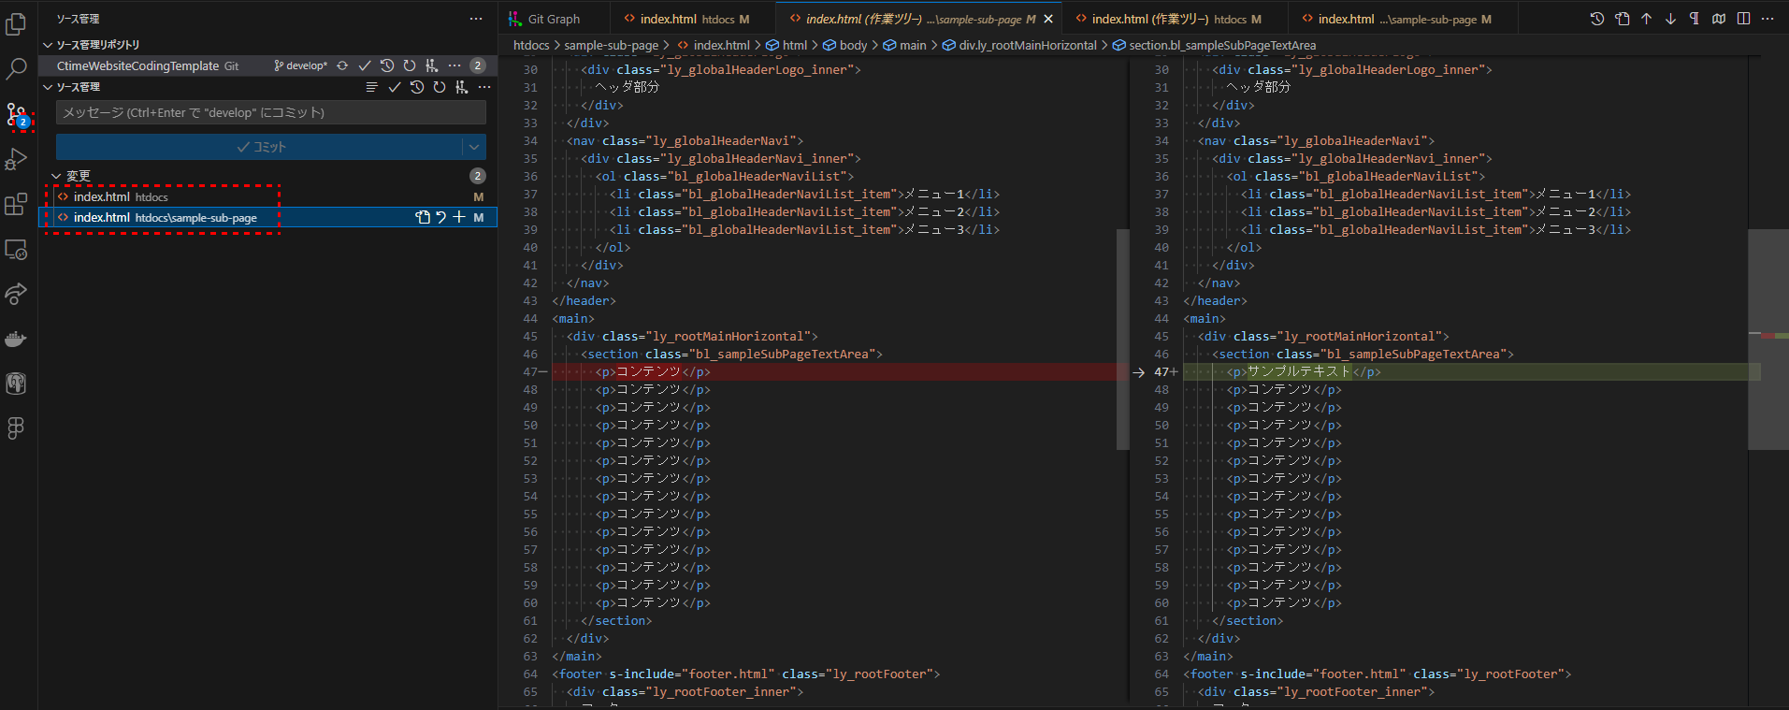
Task: Click the コミット commit button
Action: (260, 147)
